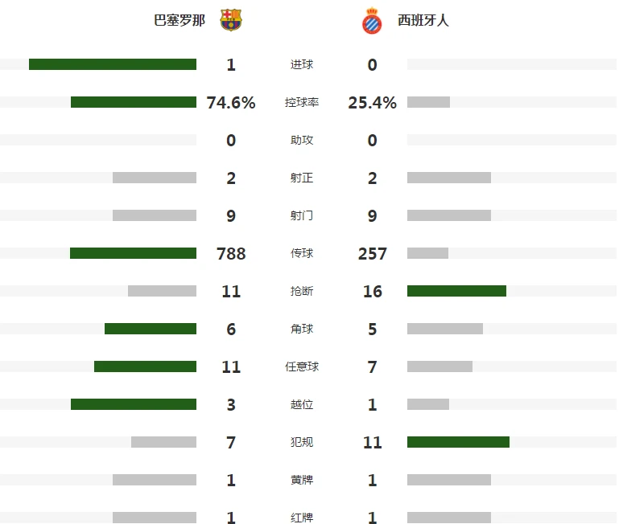The width and height of the screenshot is (619, 524).
Task: Select the 进球 stat label
Action: pyautogui.click(x=302, y=64)
